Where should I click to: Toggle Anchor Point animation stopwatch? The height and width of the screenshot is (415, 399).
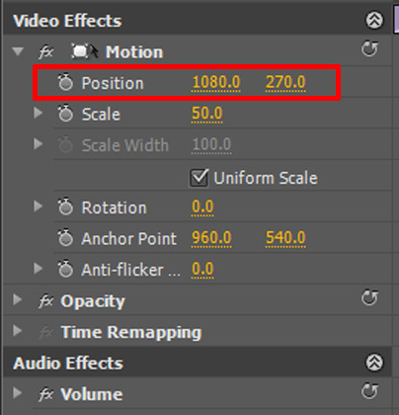pyautogui.click(x=65, y=238)
